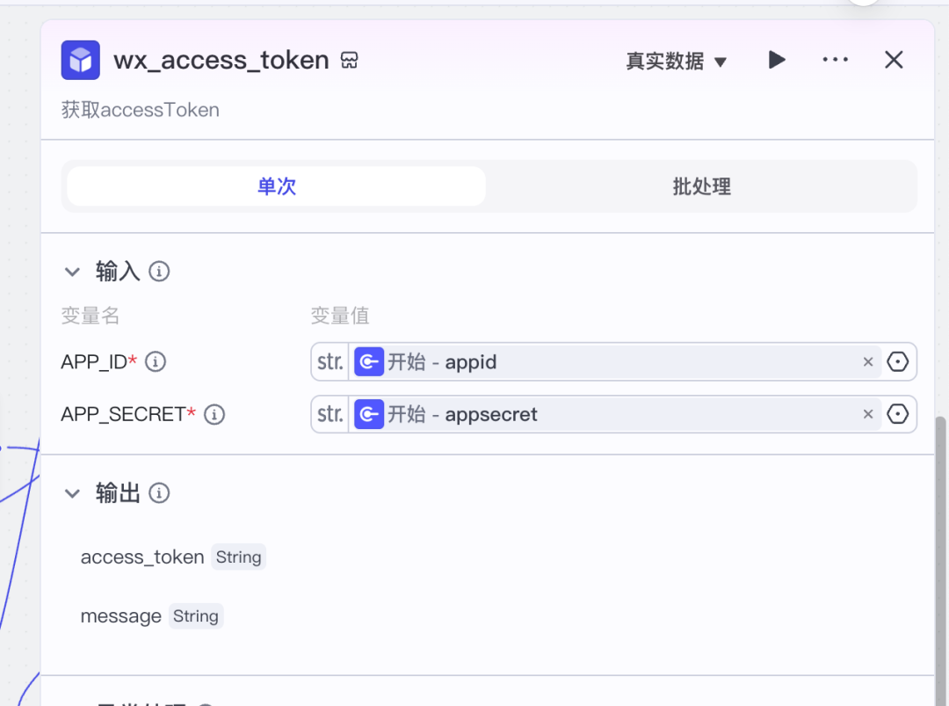Run the node with play button
The width and height of the screenshot is (949, 706).
point(777,60)
